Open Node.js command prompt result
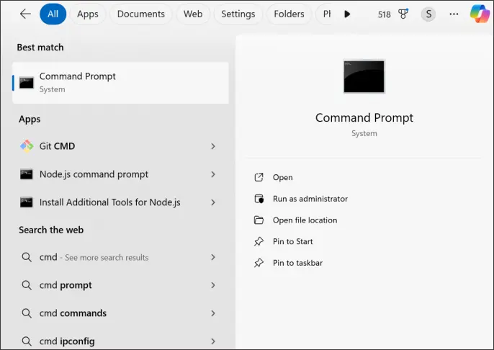This screenshot has width=494, height=350. point(120,174)
